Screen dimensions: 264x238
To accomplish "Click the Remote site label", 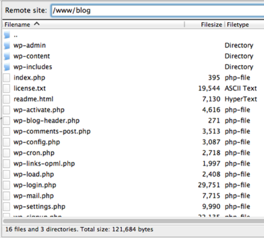I will point(26,10).
